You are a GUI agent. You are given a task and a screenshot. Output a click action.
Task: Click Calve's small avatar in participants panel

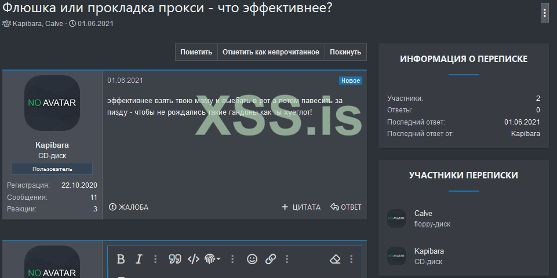coord(396,218)
